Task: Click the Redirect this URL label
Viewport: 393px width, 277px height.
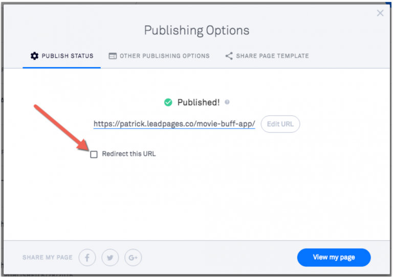Action: click(x=129, y=154)
